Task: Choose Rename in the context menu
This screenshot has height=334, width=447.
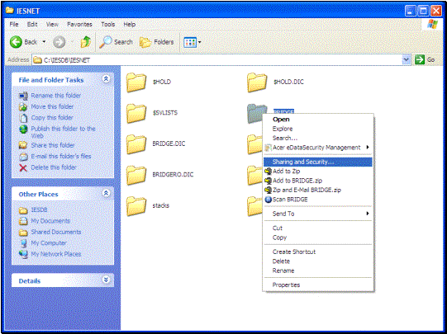Action: (318, 270)
